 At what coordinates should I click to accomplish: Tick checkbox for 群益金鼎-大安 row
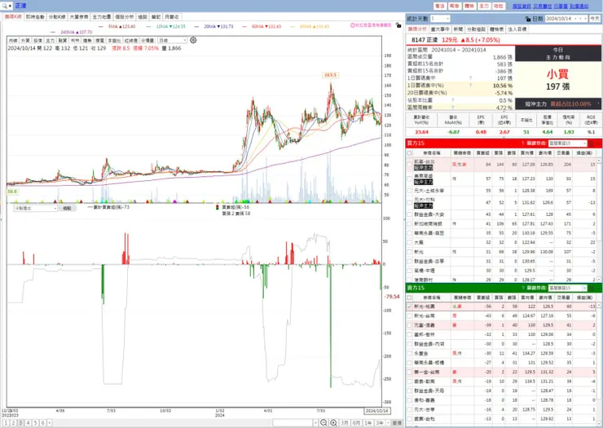[410, 214]
